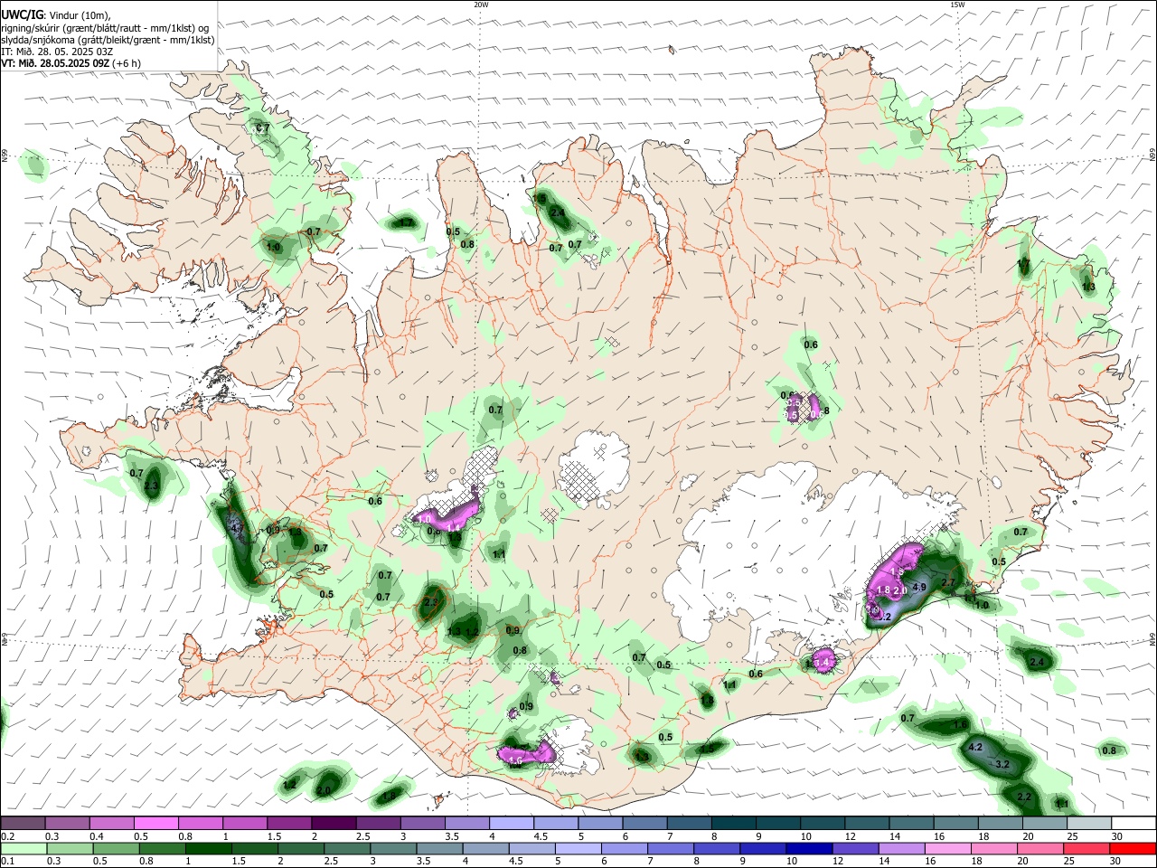Select lower legend swatch between 4 and 4.5

click(484, 848)
